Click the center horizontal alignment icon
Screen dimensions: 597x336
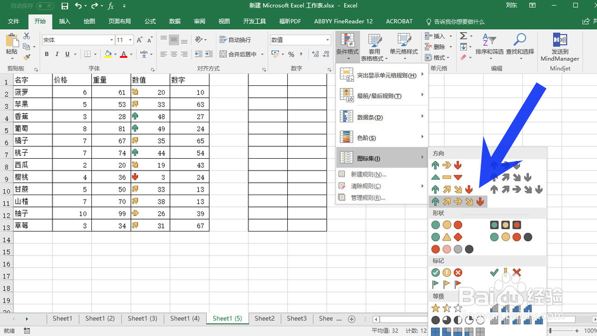tap(174, 54)
